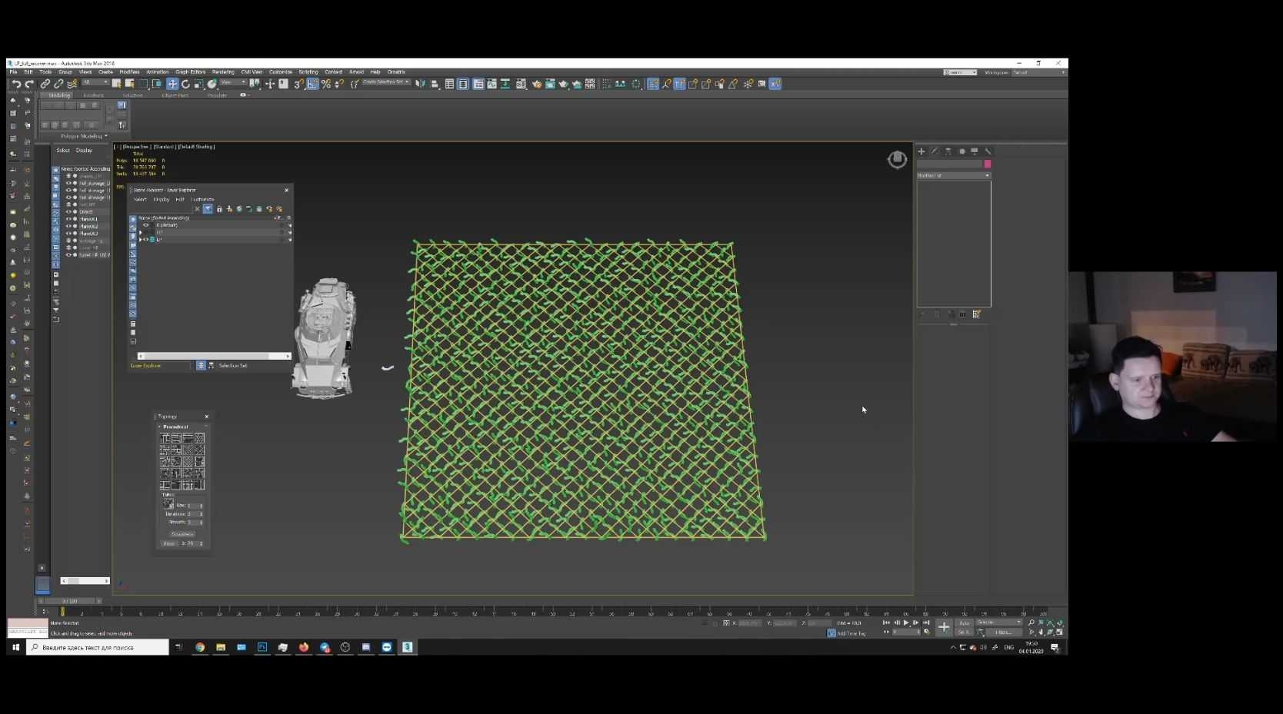1283x714 pixels.
Task: Close the Layer Explorer window
Action: [287, 190]
